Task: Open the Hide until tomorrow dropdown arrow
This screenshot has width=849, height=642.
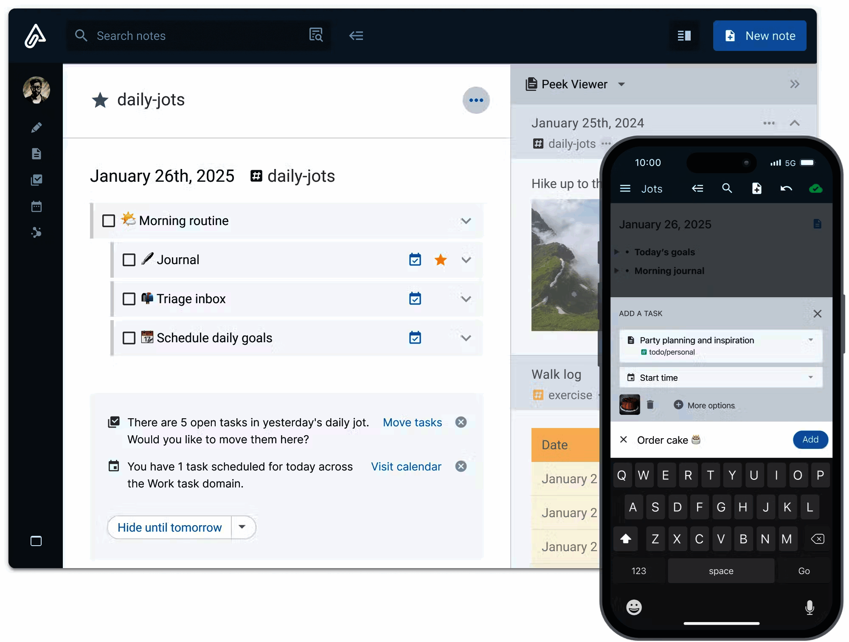Action: (242, 527)
